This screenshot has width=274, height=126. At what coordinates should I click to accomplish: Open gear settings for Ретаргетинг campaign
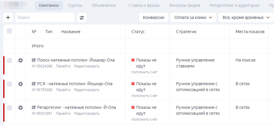click(x=21, y=108)
